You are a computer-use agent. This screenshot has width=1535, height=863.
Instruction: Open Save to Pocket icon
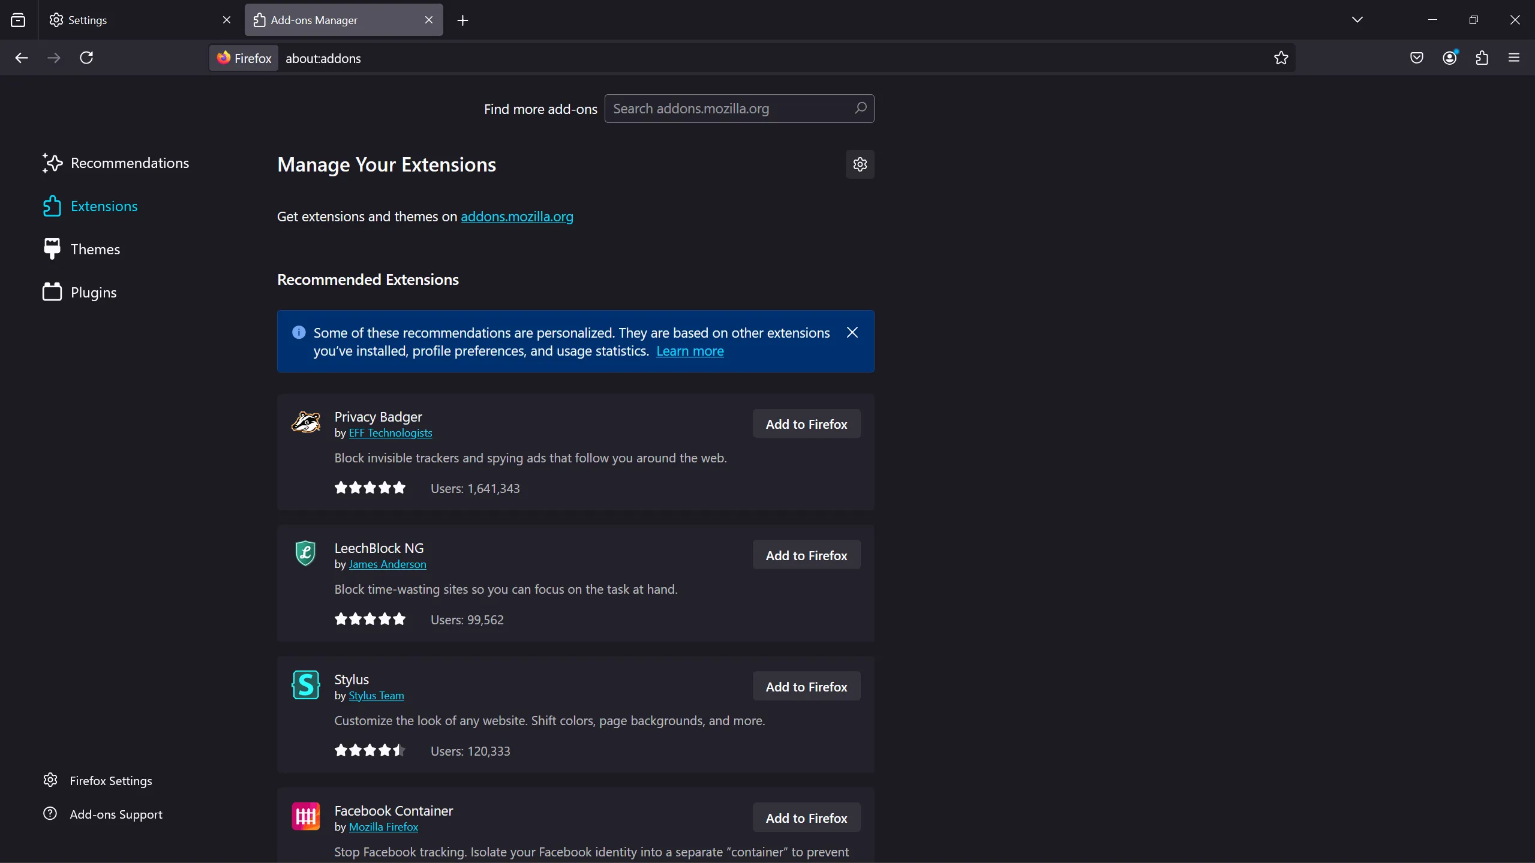tap(1417, 58)
